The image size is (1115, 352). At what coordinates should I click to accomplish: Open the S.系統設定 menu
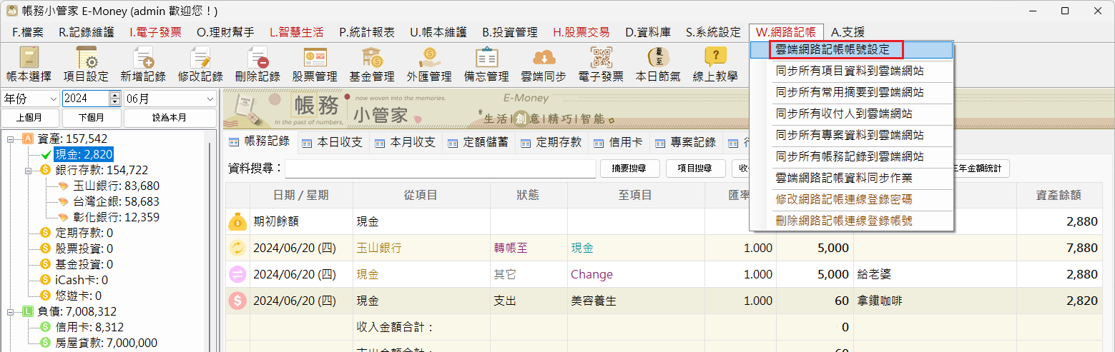coord(713,32)
